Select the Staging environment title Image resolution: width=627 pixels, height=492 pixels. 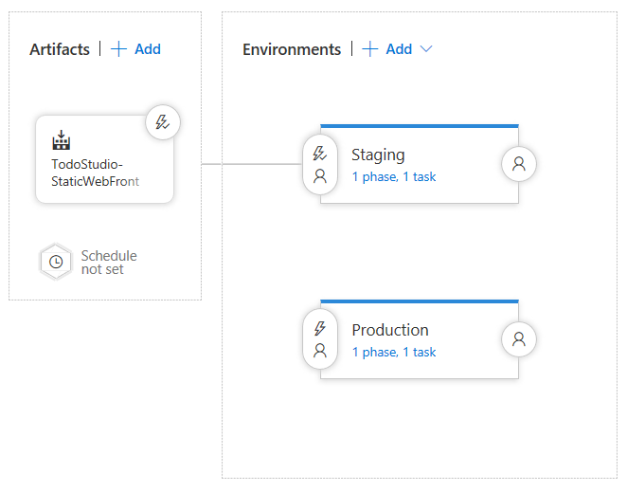pos(378,155)
